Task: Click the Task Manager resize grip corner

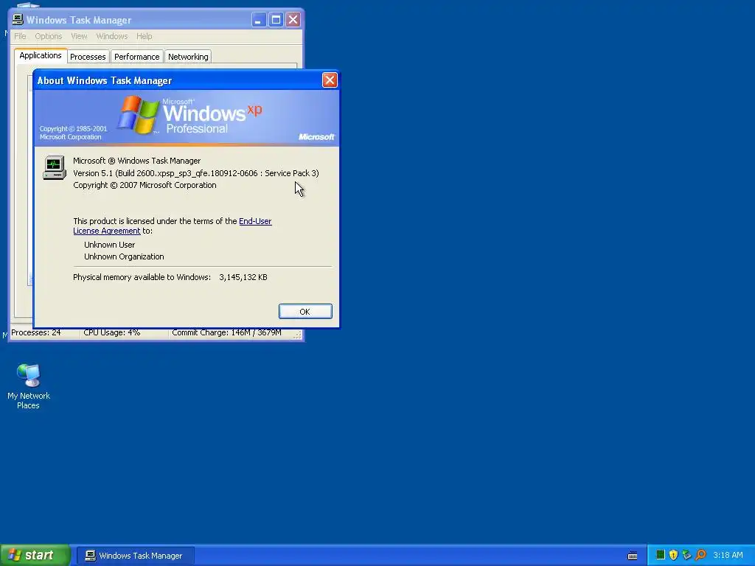Action: click(298, 335)
